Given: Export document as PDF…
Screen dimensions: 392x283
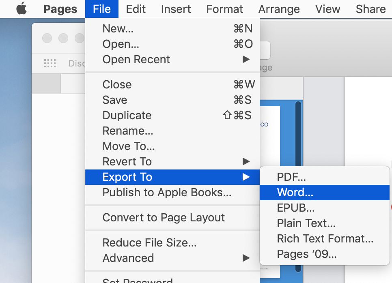Looking at the screenshot, I should coord(325,177).
